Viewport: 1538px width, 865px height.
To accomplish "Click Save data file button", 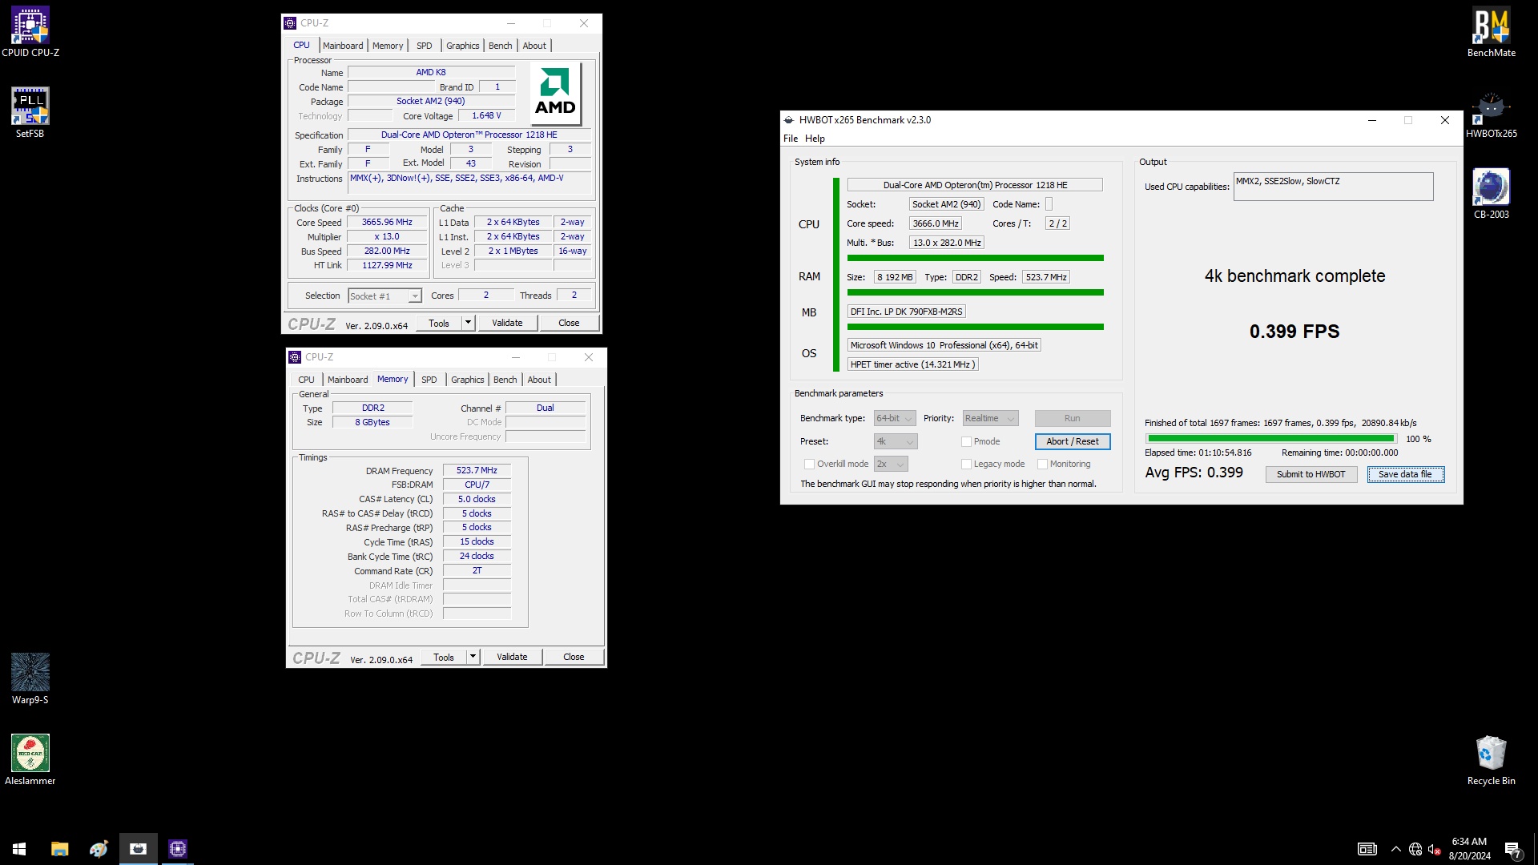I will [1405, 474].
